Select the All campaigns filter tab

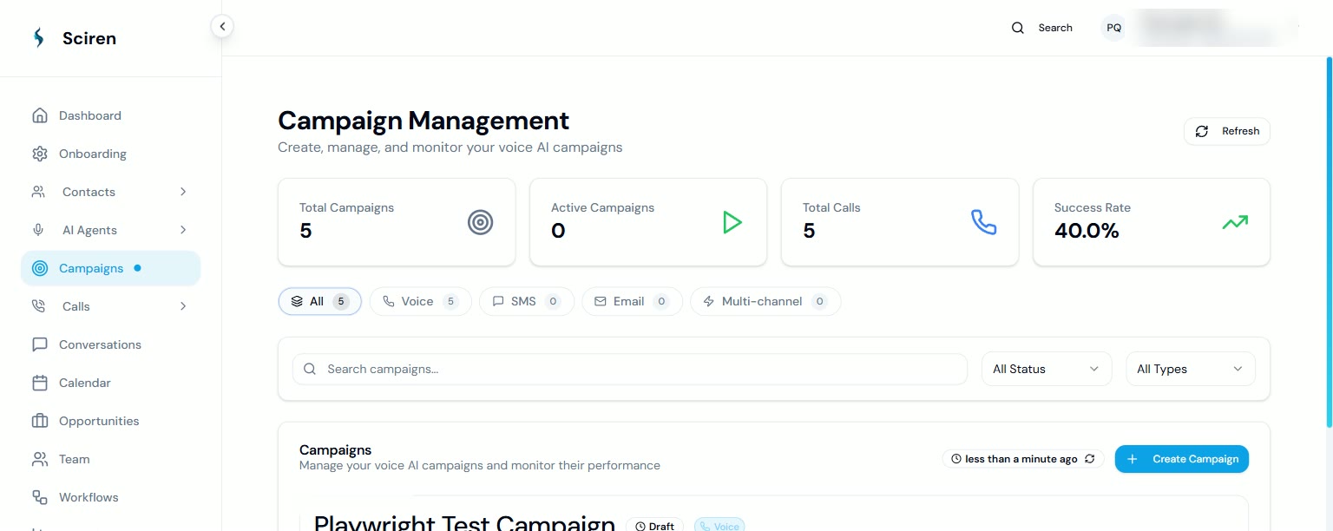click(x=320, y=301)
